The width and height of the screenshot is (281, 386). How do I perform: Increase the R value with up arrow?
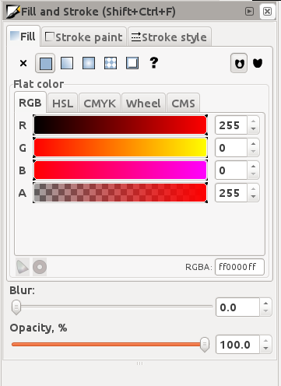tap(253, 121)
